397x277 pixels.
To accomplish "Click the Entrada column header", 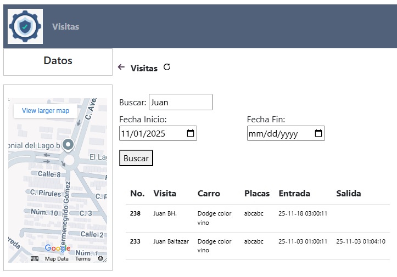I will pos(294,193).
